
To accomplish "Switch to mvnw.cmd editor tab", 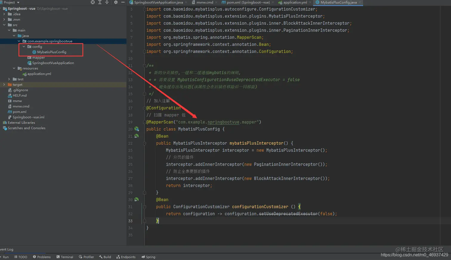I will tap(205, 2).
